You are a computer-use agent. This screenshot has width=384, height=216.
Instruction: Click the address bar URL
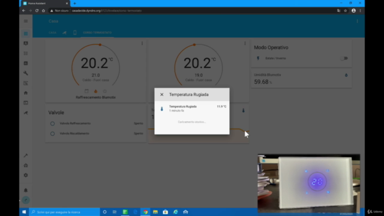[107, 11]
